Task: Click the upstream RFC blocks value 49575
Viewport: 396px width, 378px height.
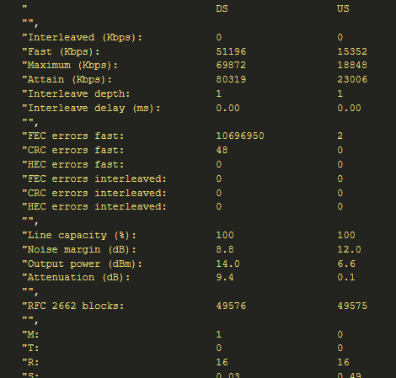Action: 352,306
